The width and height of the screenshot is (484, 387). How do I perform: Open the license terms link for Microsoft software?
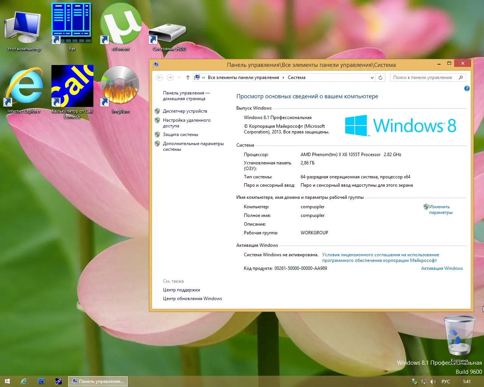tap(380, 257)
